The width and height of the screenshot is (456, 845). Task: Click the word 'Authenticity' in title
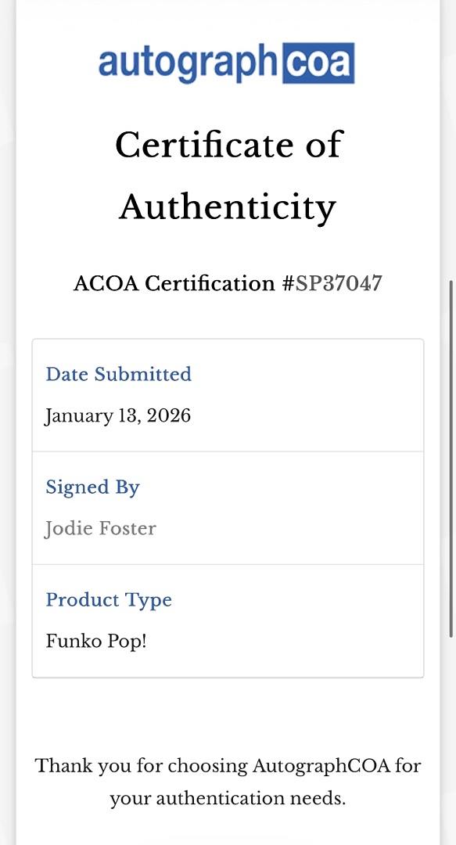(228, 207)
